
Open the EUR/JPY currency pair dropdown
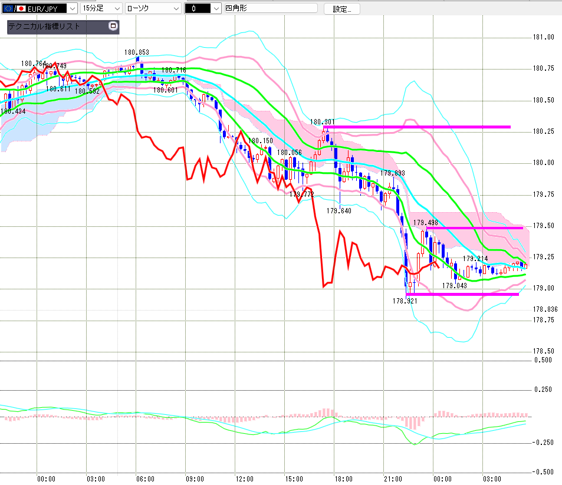click(73, 8)
